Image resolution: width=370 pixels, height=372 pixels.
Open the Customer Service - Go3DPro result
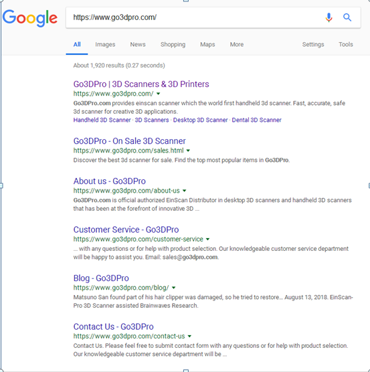126,229
